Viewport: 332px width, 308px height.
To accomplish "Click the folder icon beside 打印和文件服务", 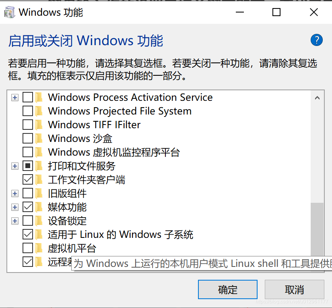I will pos(39,166).
